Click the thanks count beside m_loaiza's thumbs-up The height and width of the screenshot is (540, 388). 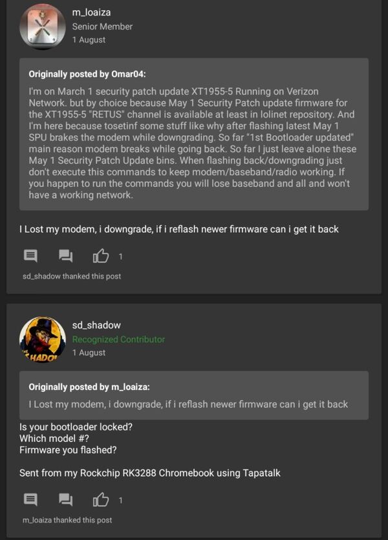pos(120,257)
